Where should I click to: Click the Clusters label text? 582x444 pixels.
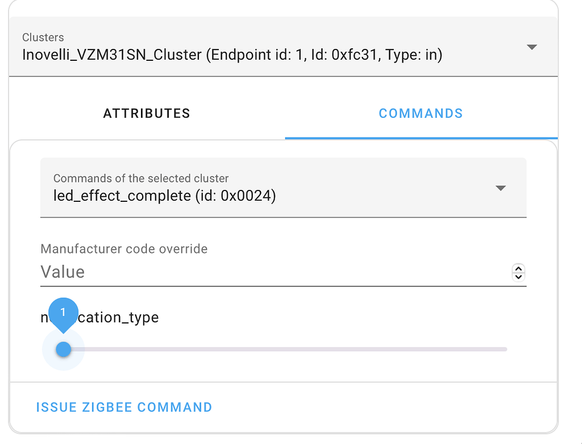coord(42,38)
